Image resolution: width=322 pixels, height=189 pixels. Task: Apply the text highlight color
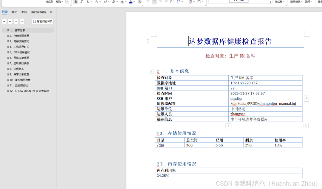click(122, 2)
